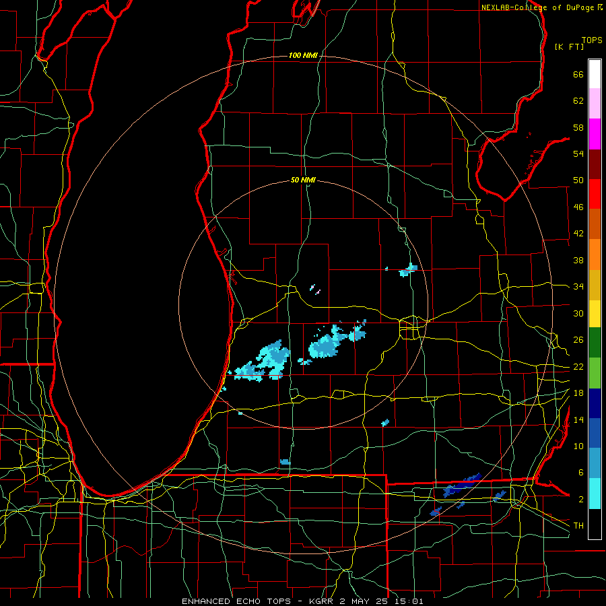Click the black TH legend swatch
Viewport: 606px width, 606px height.
click(x=595, y=524)
